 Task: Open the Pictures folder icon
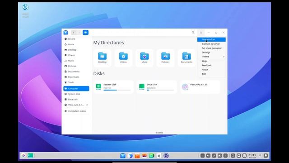tap(165, 58)
